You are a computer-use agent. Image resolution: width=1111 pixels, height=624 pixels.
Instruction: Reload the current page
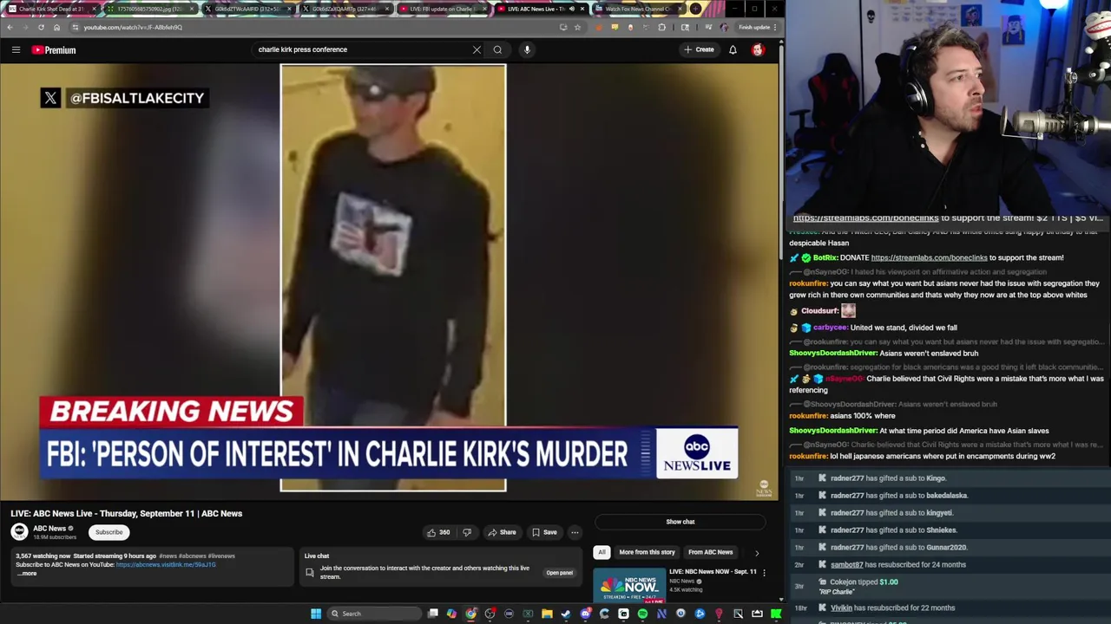pyautogui.click(x=41, y=27)
